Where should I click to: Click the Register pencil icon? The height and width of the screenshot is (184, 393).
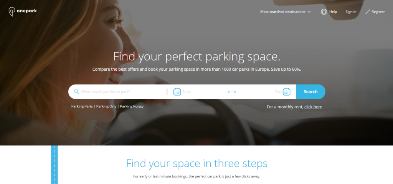pyautogui.click(x=367, y=12)
